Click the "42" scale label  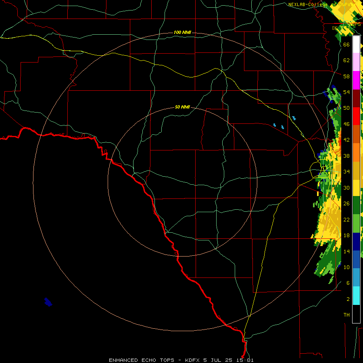(346, 140)
